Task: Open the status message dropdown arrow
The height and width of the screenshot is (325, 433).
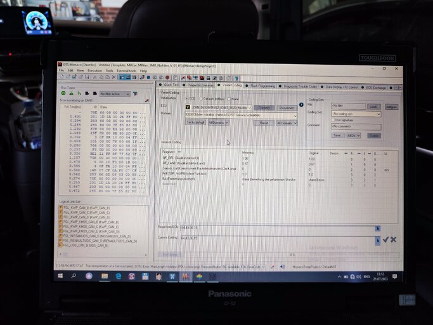Action: click(263, 267)
